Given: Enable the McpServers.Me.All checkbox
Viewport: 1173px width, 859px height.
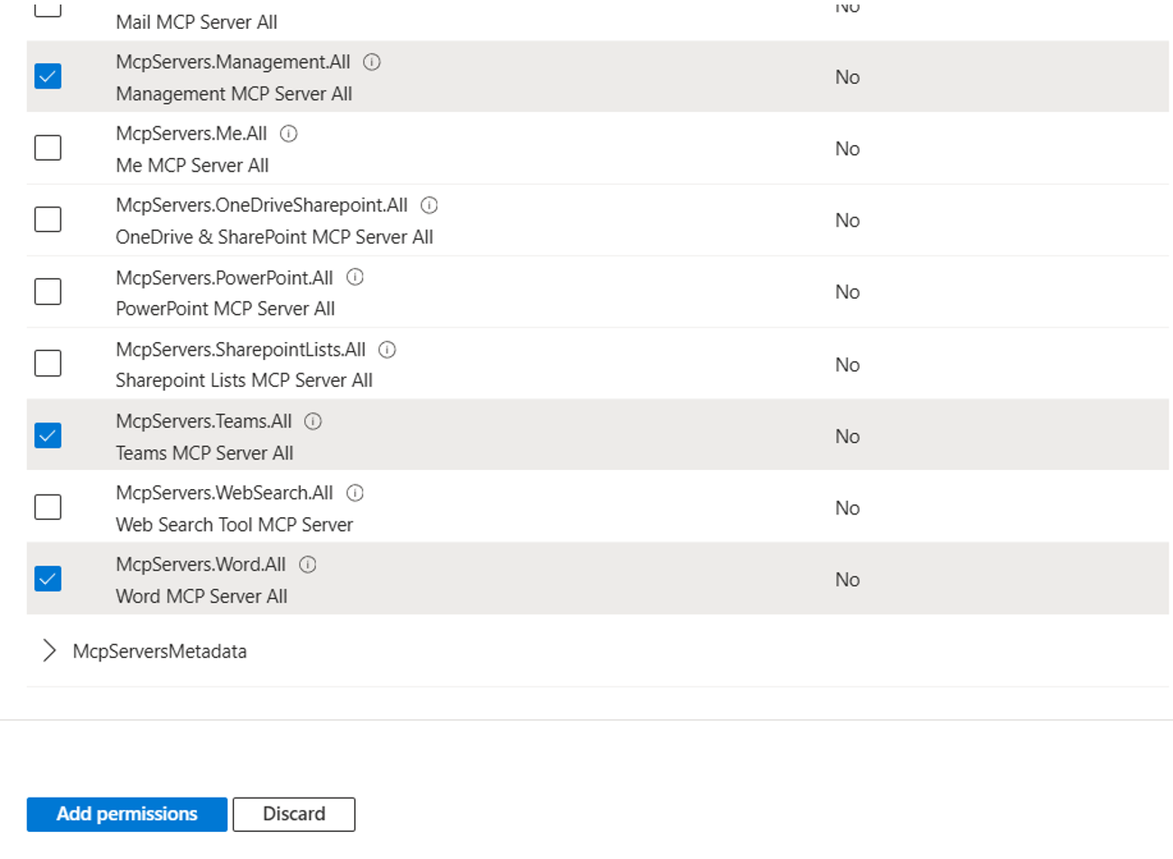Looking at the screenshot, I should pos(48,148).
